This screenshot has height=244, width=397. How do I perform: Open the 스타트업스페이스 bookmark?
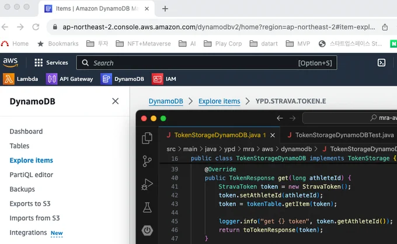tap(350, 44)
